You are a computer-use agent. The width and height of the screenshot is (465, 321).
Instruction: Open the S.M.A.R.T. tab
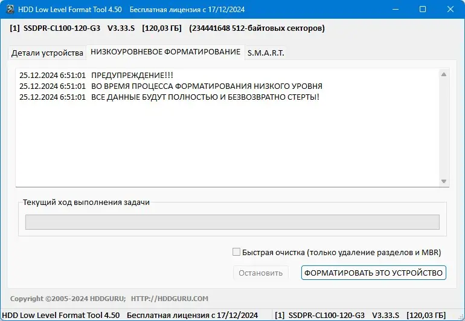pyautogui.click(x=266, y=53)
